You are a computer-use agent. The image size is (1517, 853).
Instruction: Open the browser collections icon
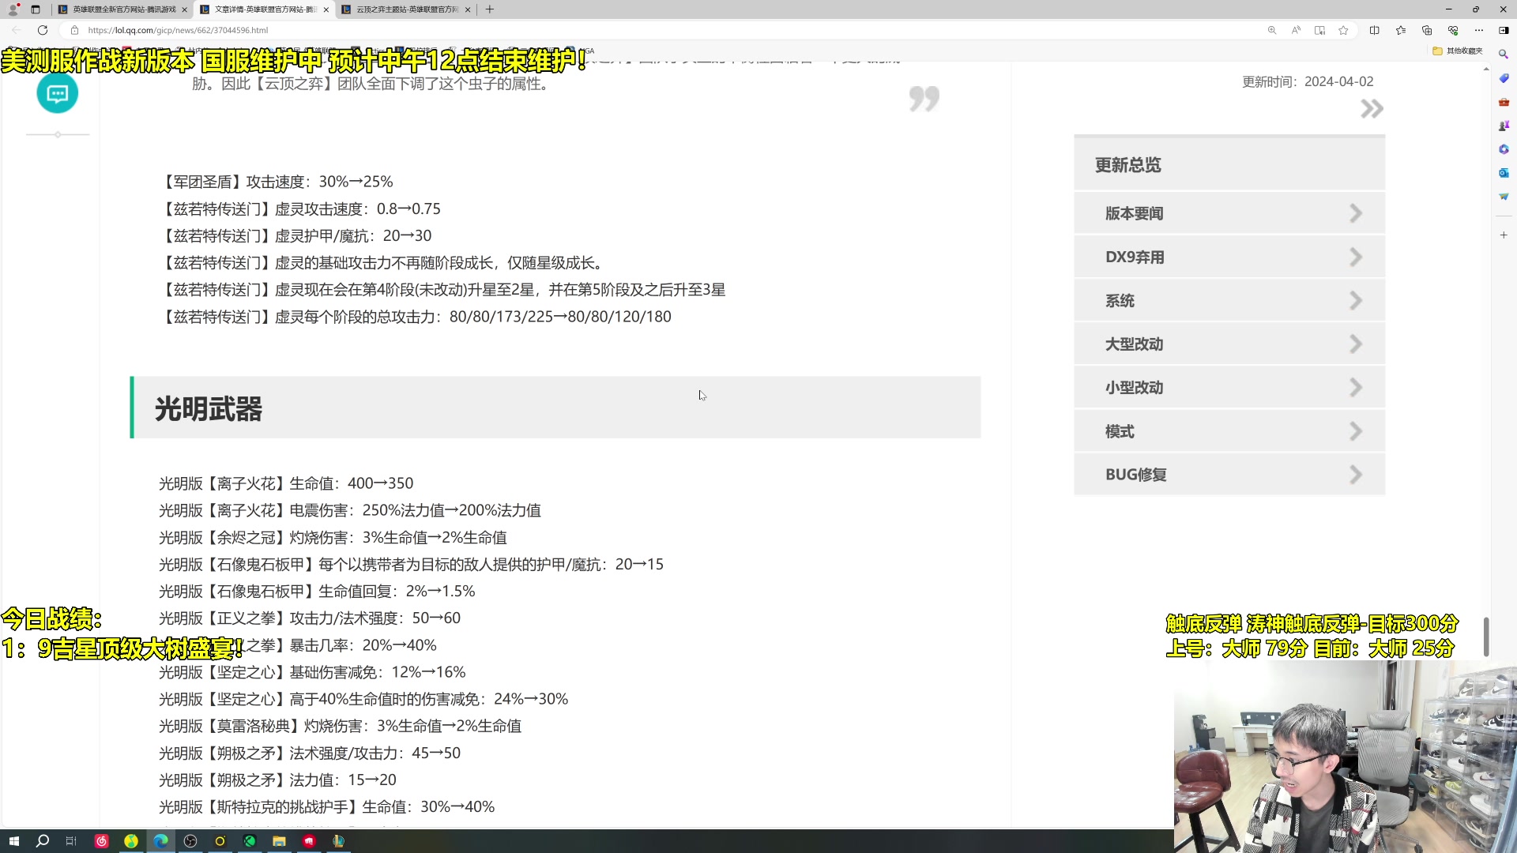1426,30
